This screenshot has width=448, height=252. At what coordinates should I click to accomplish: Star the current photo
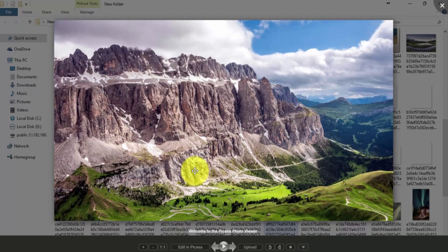(x=290, y=247)
